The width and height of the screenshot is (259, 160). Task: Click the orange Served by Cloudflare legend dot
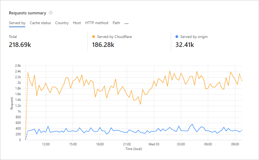click(x=94, y=37)
